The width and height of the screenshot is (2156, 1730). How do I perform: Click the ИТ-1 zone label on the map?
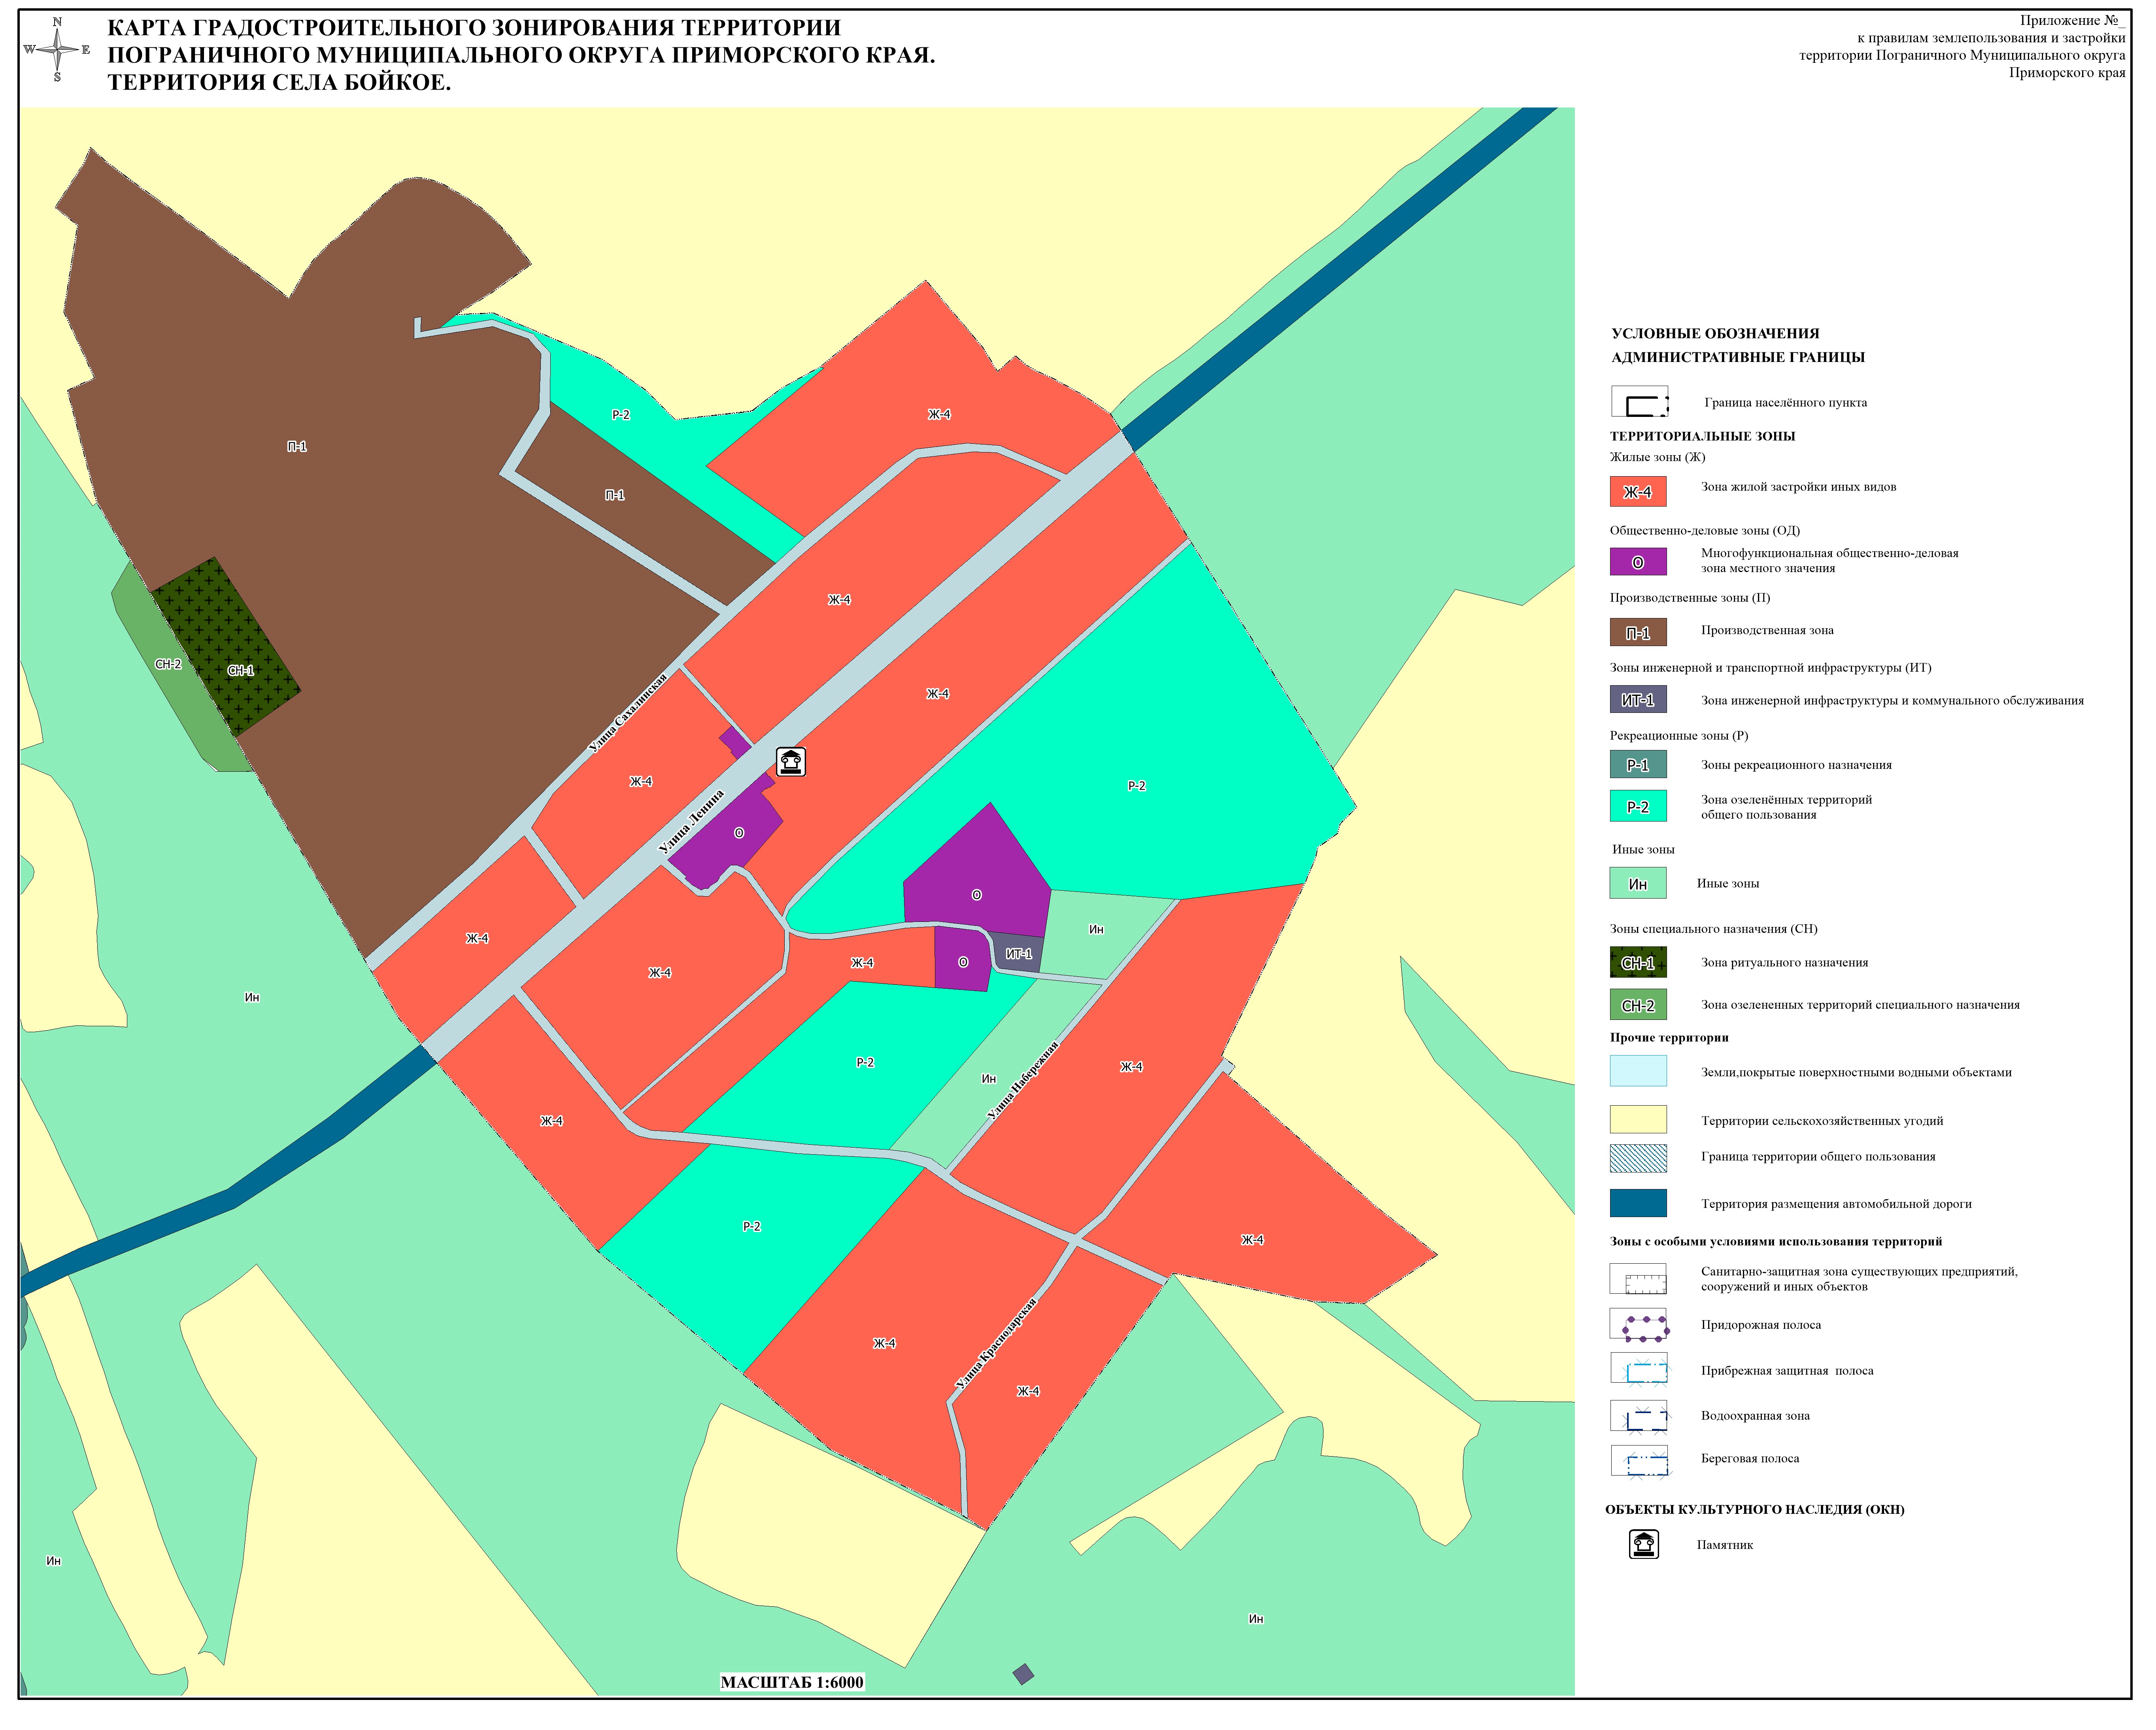(x=1019, y=954)
